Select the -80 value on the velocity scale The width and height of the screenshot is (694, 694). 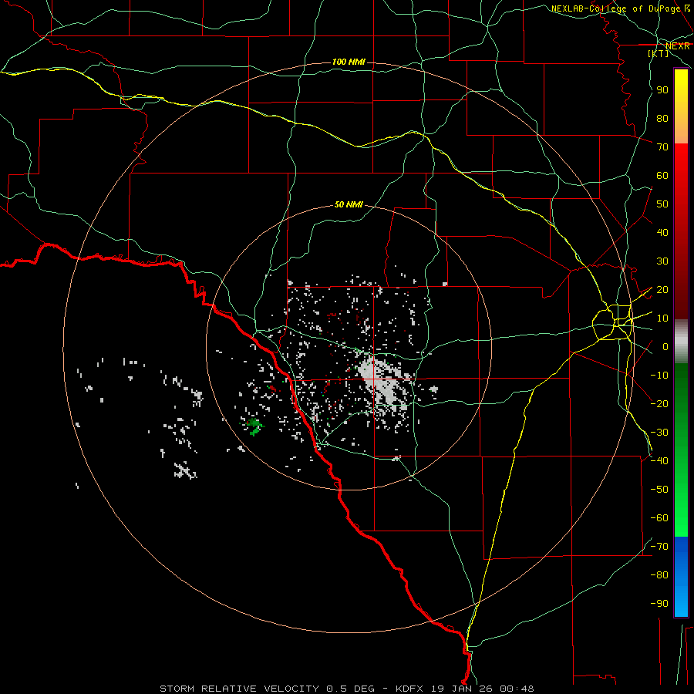coord(659,575)
